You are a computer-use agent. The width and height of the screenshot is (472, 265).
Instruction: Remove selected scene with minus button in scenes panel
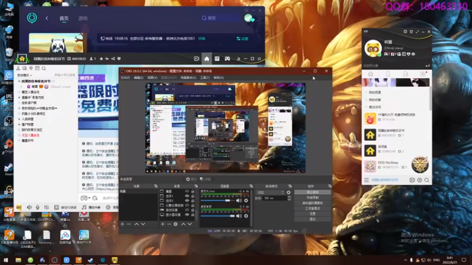tap(129, 224)
